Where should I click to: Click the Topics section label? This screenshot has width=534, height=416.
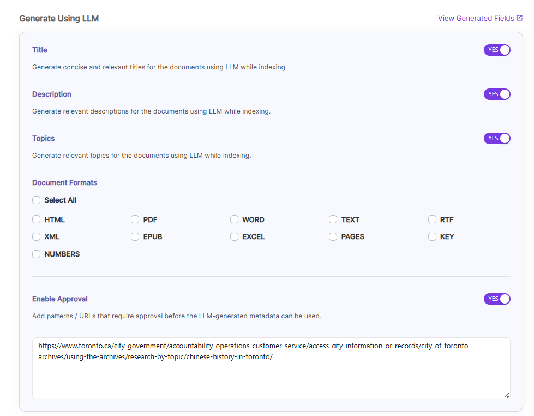(x=43, y=139)
